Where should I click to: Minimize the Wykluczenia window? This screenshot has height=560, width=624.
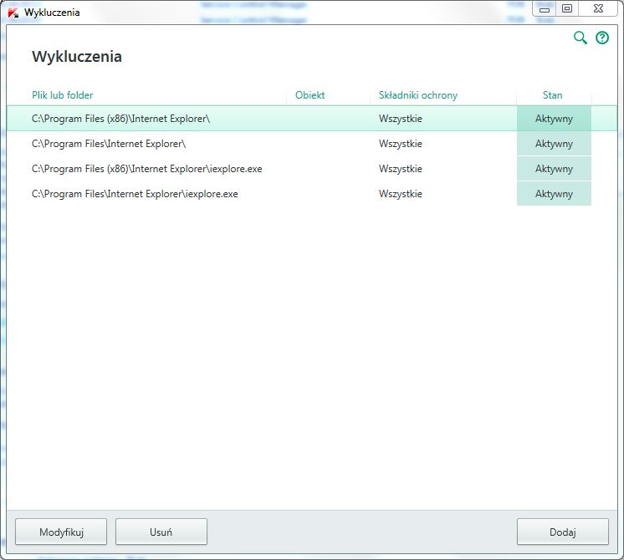coord(545,8)
